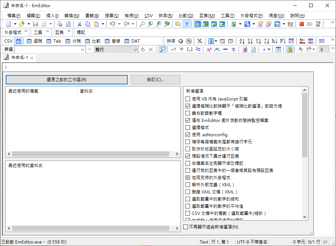Toggle the regular expression .+? filter icon
Screen dimensions: 336x246
point(173,49)
